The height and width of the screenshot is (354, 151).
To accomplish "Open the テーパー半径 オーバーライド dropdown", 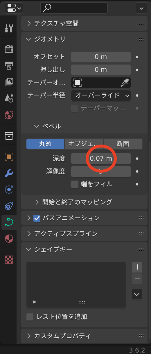I will pyautogui.click(x=101, y=95).
